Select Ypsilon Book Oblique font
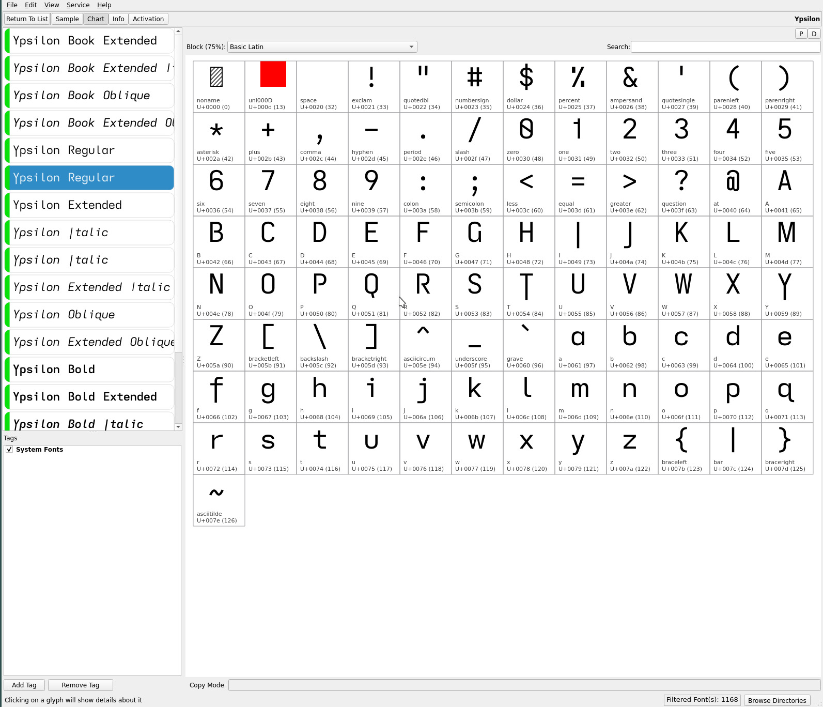 pos(89,96)
